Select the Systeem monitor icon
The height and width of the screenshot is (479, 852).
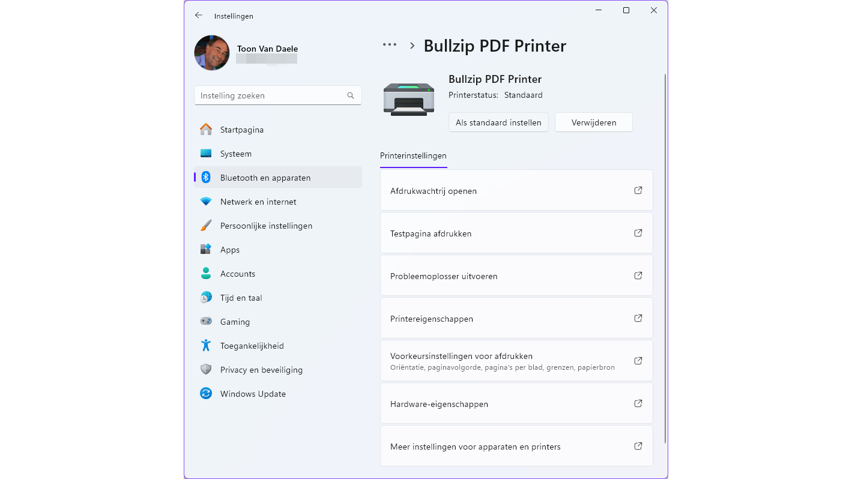click(x=206, y=154)
